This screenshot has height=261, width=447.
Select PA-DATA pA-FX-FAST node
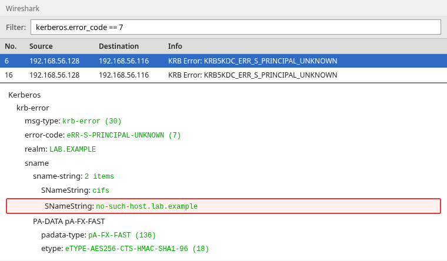coord(69,222)
